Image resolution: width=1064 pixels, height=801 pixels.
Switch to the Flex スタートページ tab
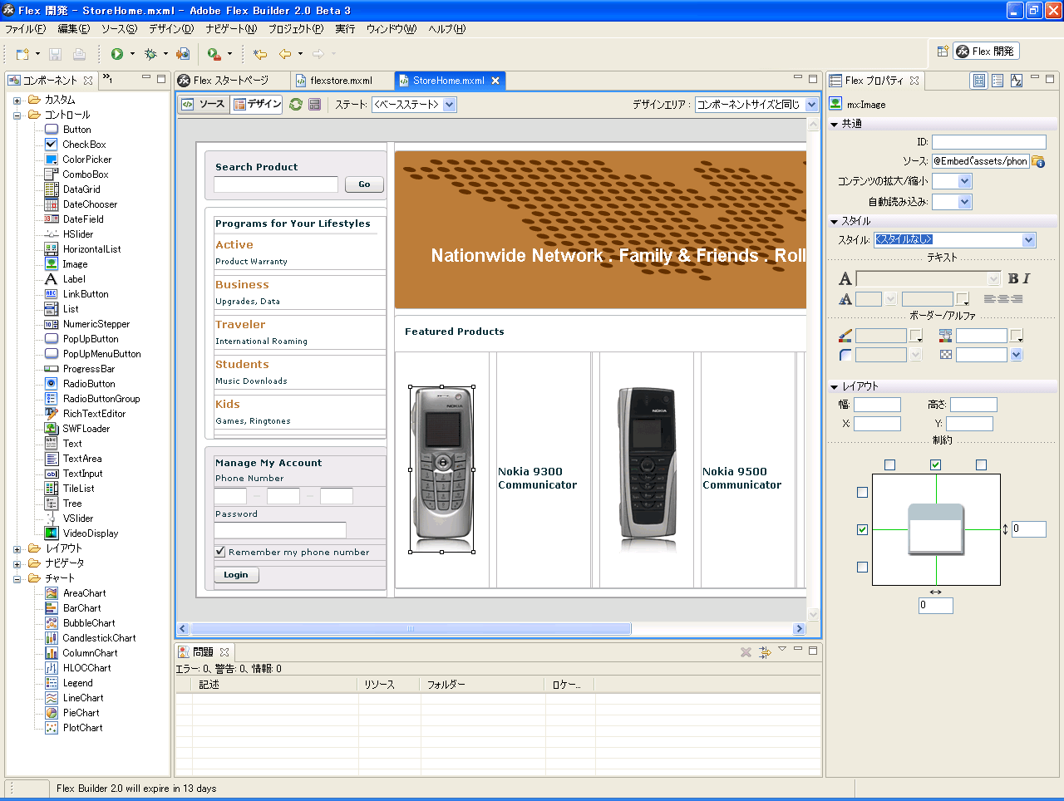231,81
